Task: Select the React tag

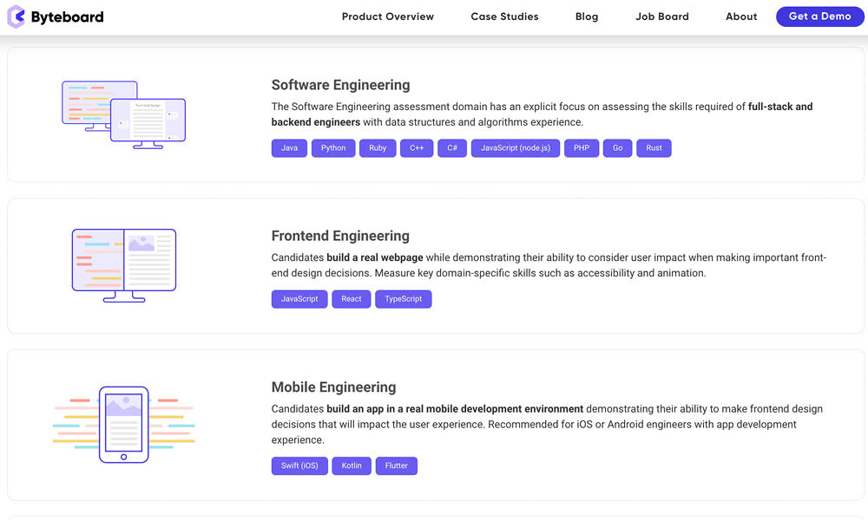Action: tap(351, 298)
